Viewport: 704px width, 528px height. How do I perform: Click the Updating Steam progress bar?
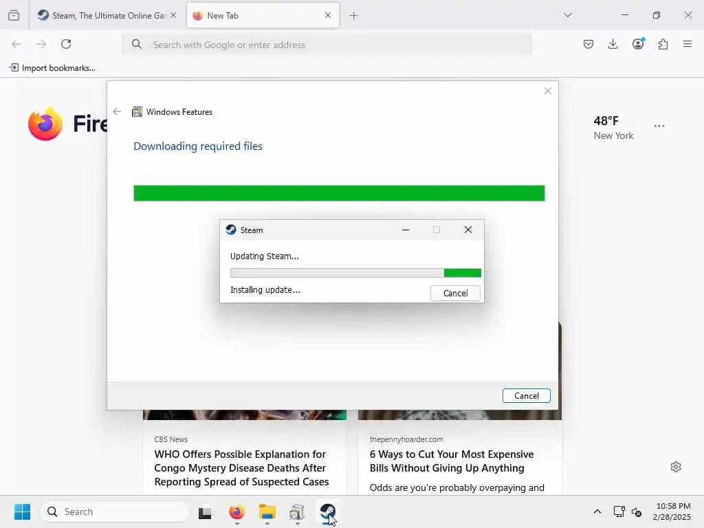(355, 273)
